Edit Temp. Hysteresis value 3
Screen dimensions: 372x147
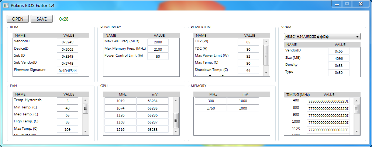click(x=68, y=101)
